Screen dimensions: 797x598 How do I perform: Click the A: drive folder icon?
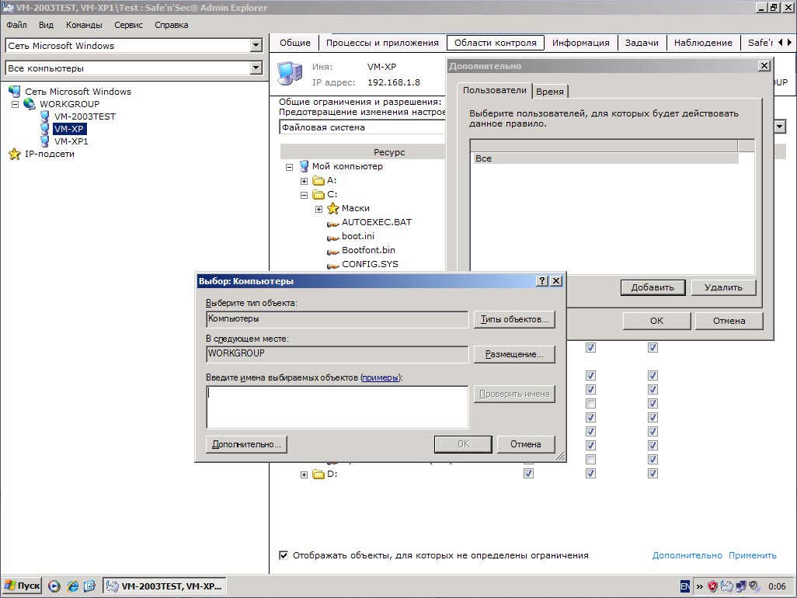(318, 180)
